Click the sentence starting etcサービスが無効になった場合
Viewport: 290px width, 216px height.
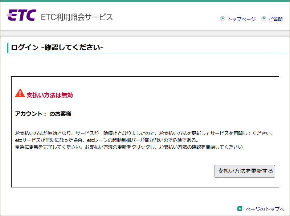click(107, 140)
